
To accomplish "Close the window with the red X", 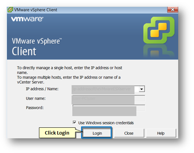I will click(173, 10).
